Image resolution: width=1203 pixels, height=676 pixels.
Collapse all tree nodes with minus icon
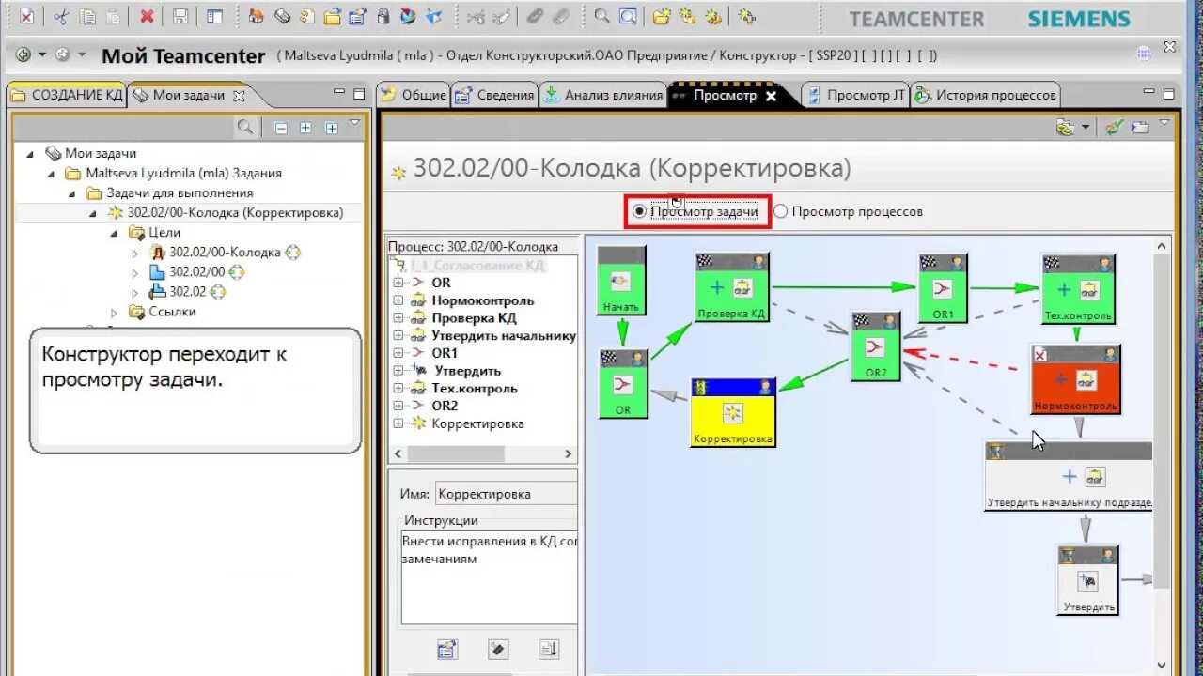click(x=280, y=128)
